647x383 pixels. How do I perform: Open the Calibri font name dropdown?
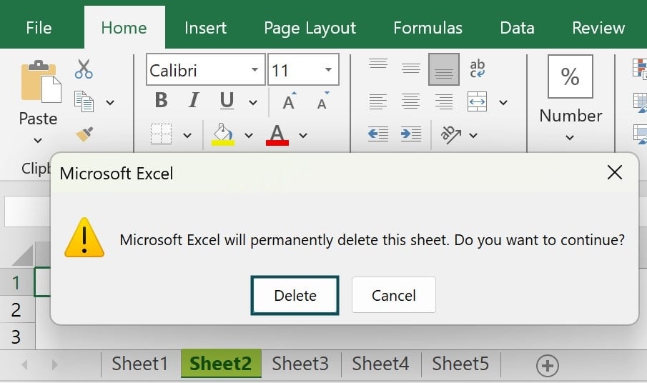[255, 71]
